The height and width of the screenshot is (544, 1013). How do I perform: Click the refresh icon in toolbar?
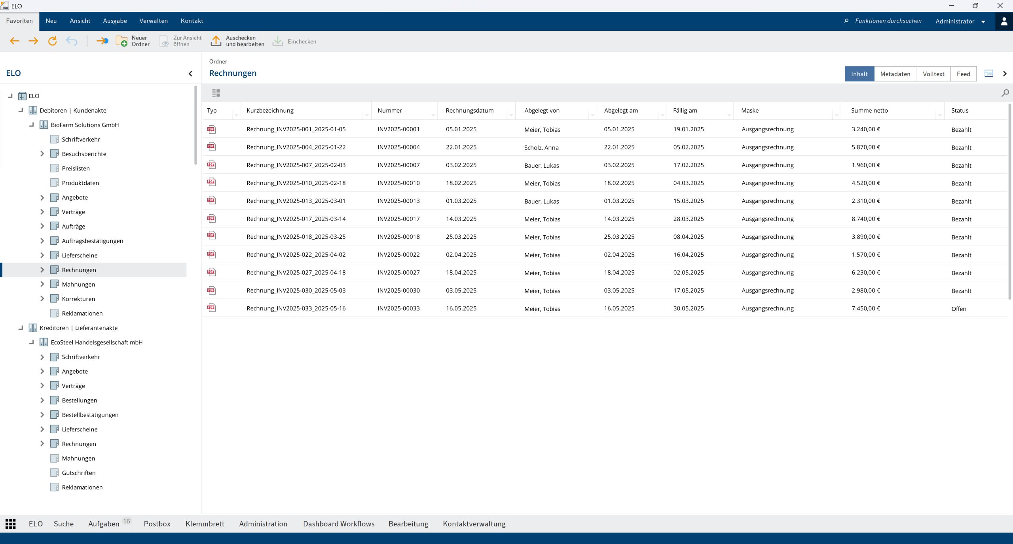(x=52, y=41)
